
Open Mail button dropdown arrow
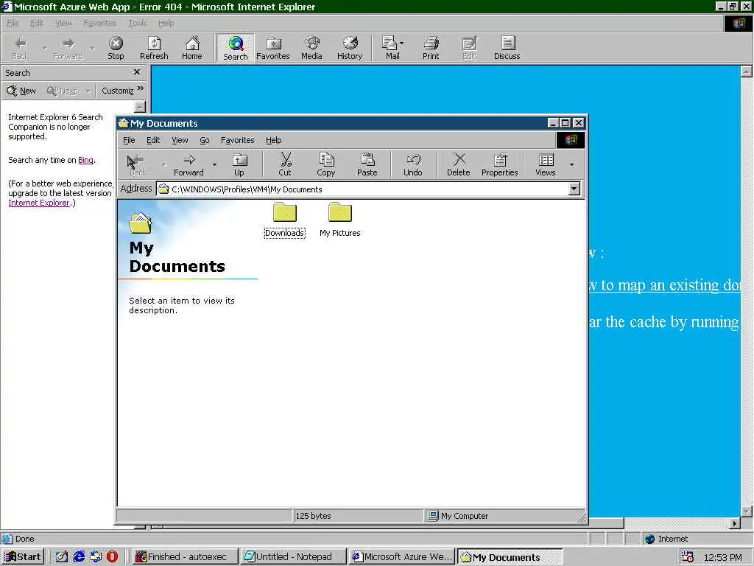tap(402, 43)
